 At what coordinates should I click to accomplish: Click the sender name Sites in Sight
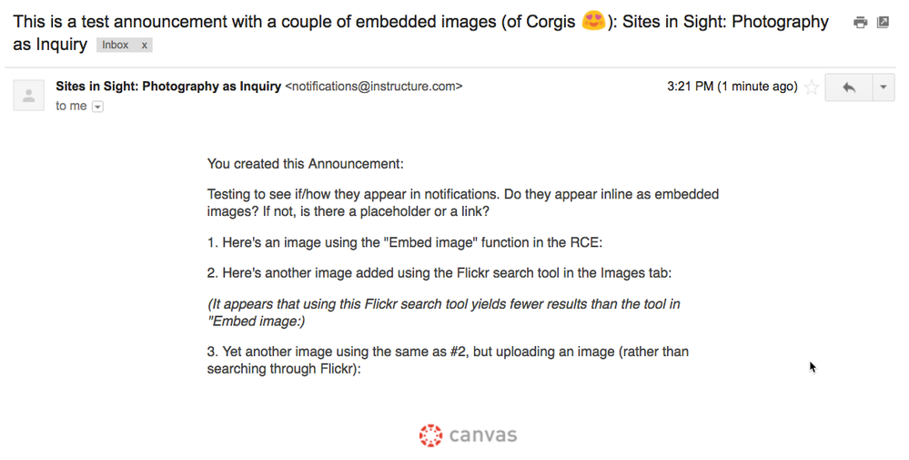tap(168, 87)
